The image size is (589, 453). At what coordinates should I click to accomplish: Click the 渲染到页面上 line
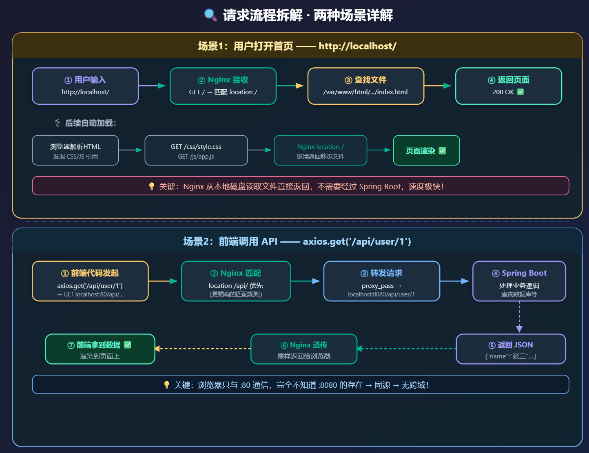[100, 356]
